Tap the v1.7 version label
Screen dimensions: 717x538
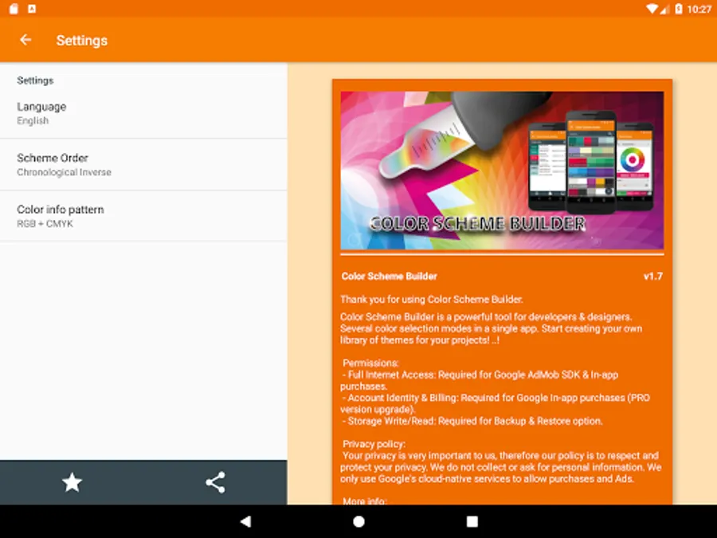(x=653, y=276)
